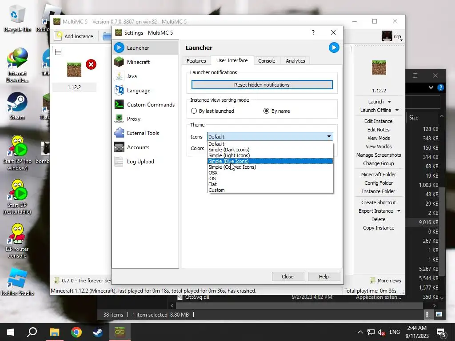Switch to the User Interface tab

coord(232,60)
